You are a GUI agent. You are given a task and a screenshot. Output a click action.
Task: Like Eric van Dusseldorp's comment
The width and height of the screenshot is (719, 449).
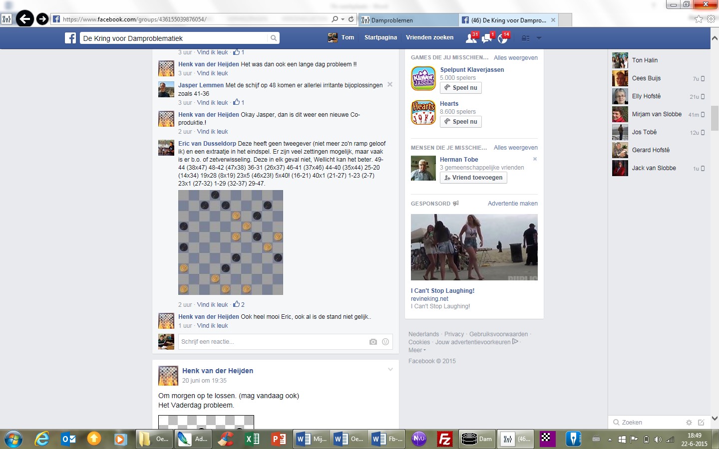click(x=212, y=305)
